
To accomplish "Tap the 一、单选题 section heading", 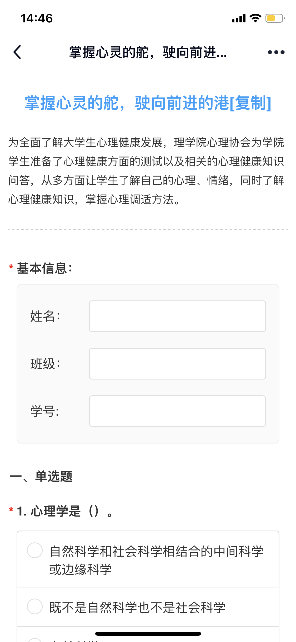I will (41, 476).
